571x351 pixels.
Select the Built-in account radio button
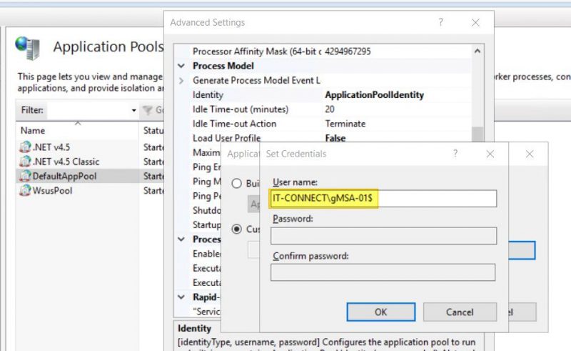(237, 183)
